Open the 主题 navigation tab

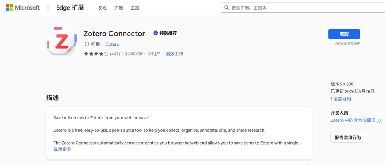[135, 8]
